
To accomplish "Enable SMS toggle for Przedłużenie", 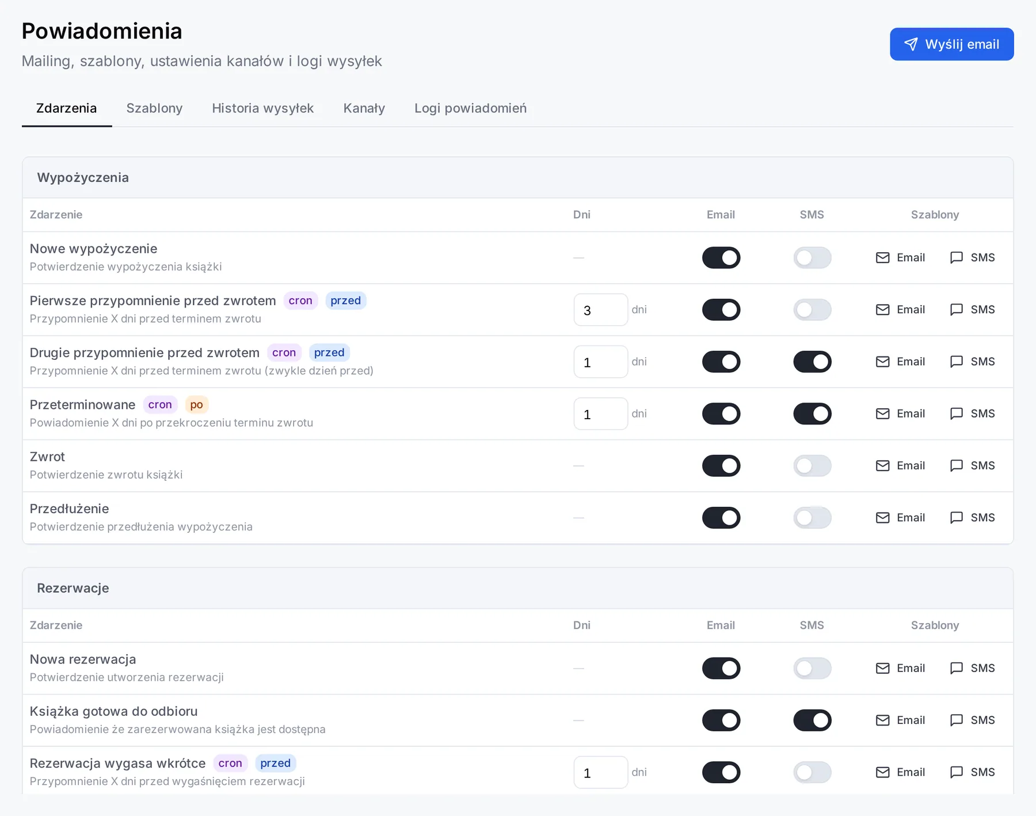I will point(812,518).
